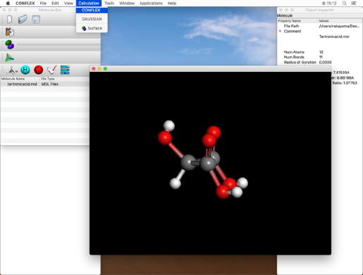Choose Surface from the Calculation dropdown
Screen dimensions: 363x275
(x=92, y=28)
